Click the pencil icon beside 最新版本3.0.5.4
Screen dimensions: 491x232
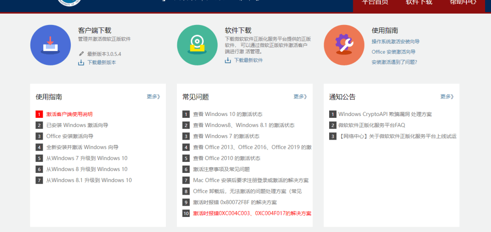(x=81, y=54)
